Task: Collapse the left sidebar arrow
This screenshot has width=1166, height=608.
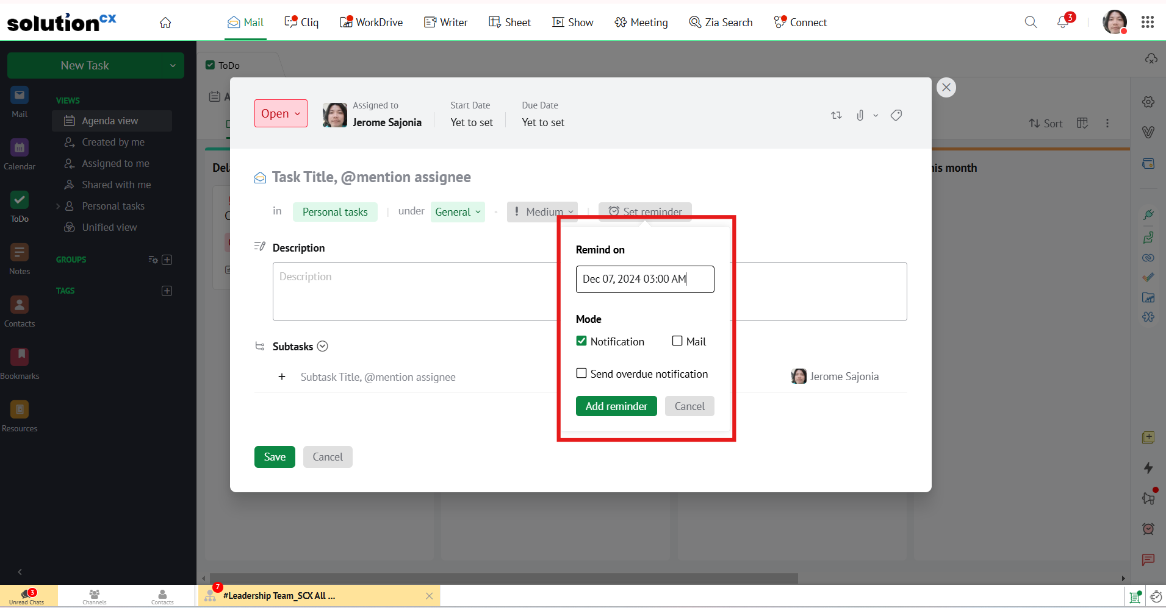Action: click(20, 571)
